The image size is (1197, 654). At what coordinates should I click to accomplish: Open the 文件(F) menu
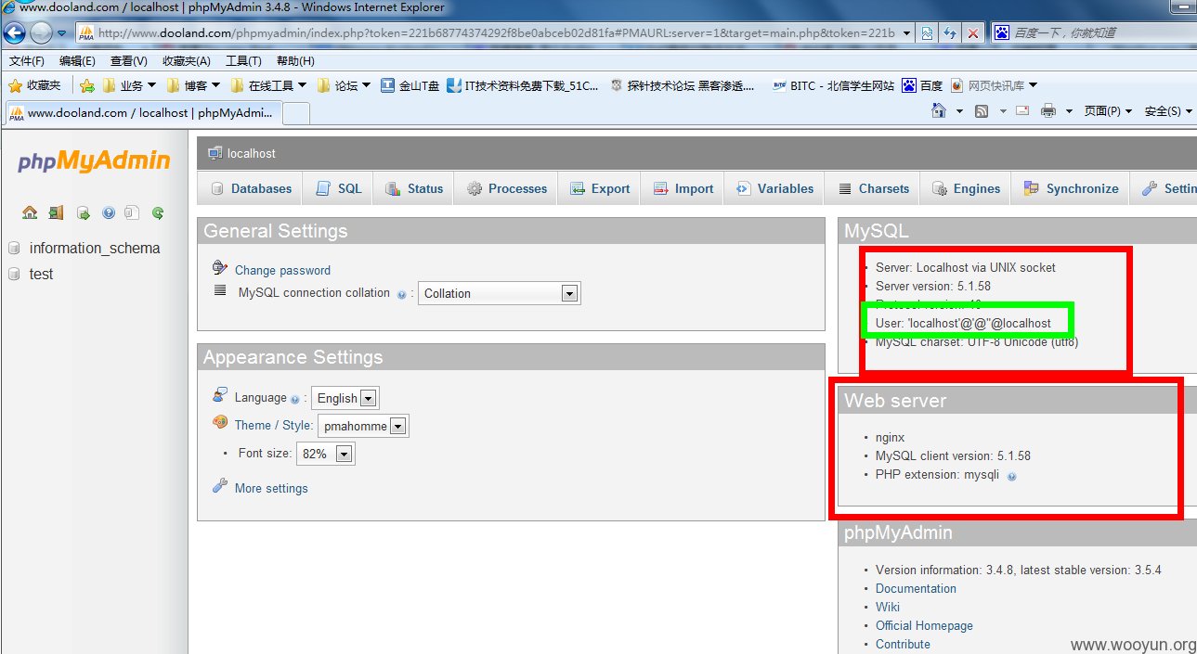(x=27, y=61)
